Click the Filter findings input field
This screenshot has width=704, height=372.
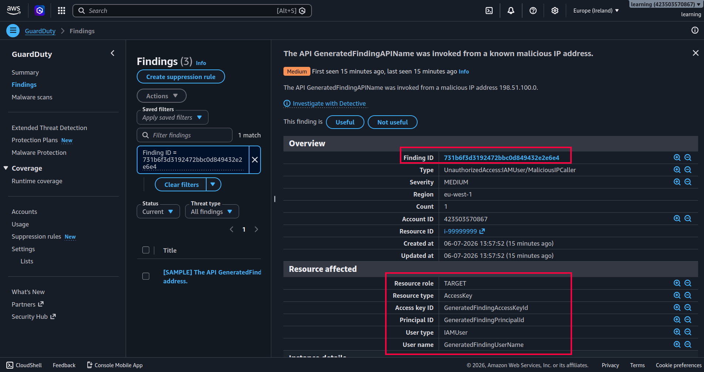(x=185, y=135)
